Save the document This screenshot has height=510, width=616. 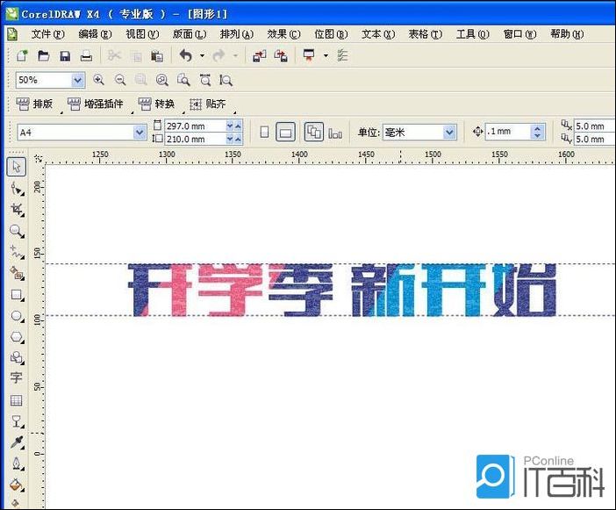tap(65, 56)
